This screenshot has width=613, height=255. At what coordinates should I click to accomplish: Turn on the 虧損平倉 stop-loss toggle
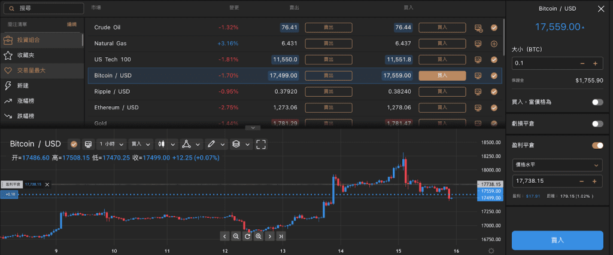tap(597, 124)
